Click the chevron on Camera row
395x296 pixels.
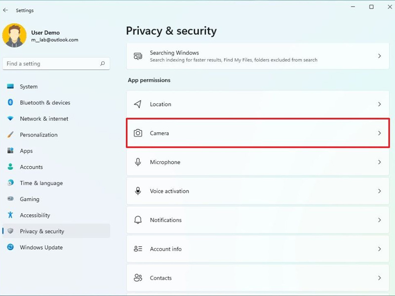[379, 133]
